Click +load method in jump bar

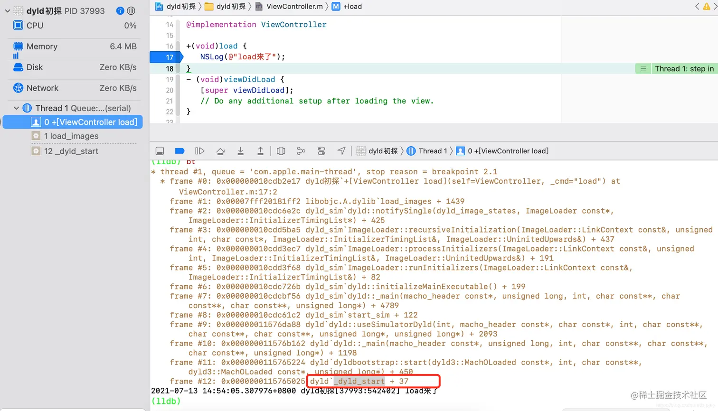tap(347, 6)
